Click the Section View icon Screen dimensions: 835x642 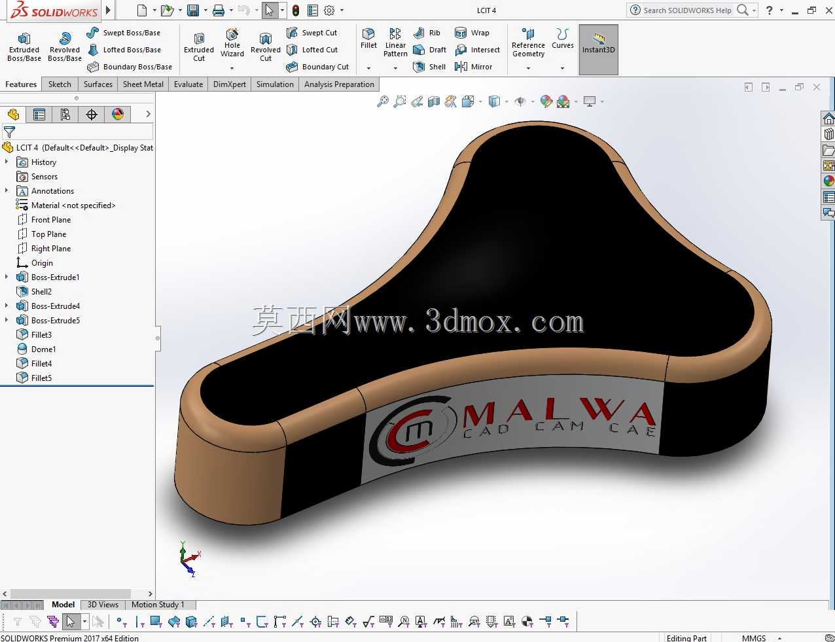(x=434, y=101)
